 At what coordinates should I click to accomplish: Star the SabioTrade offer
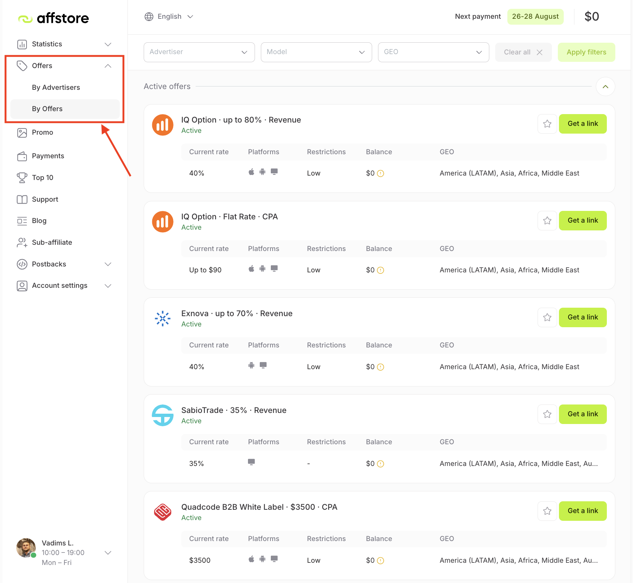point(547,414)
